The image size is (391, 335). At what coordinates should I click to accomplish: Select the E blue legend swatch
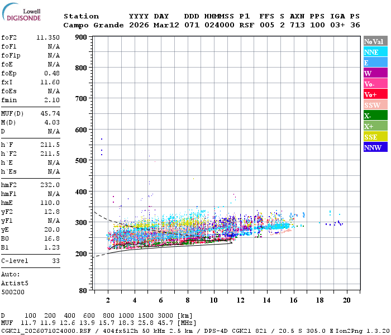tap(375, 63)
